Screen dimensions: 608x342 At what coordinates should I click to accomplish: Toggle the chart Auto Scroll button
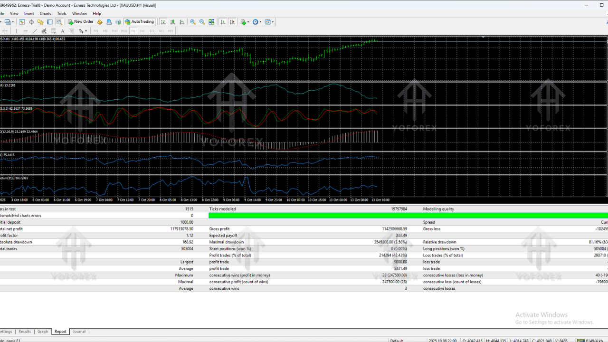point(223,22)
